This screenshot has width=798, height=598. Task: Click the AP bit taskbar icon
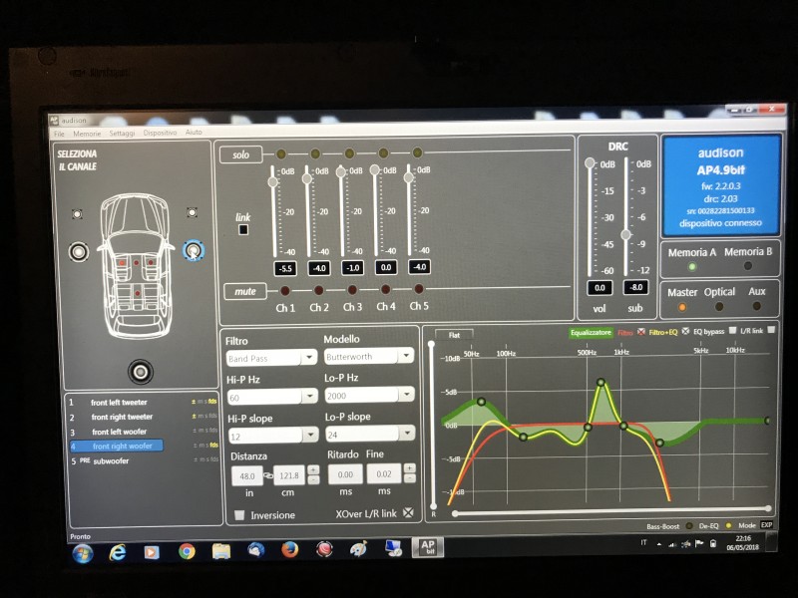pos(428,547)
